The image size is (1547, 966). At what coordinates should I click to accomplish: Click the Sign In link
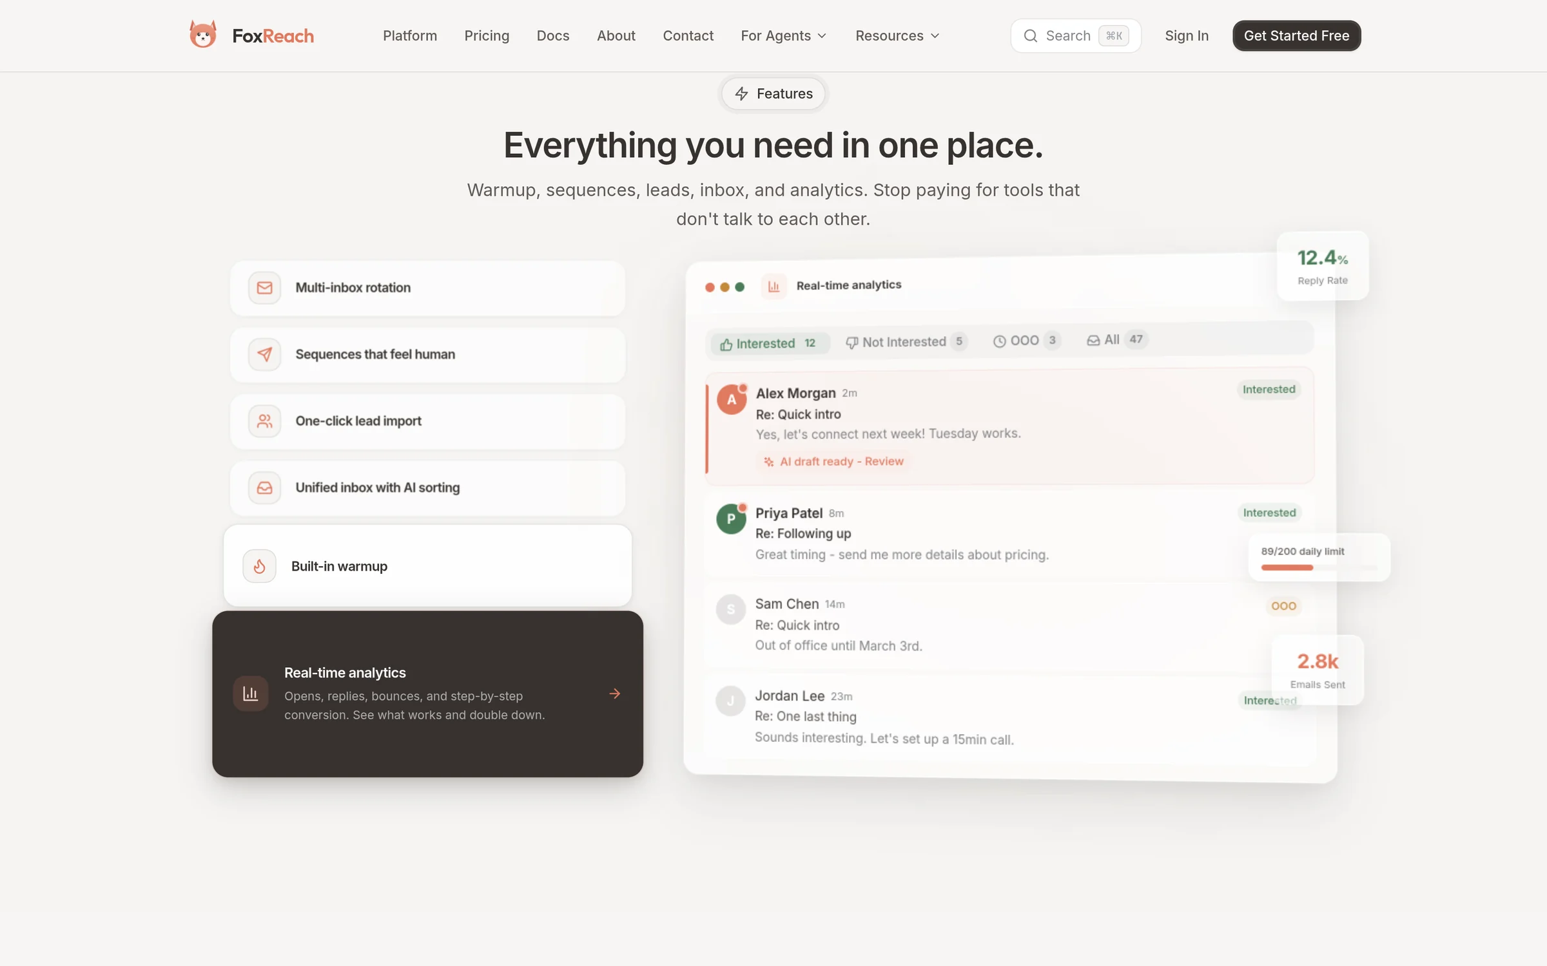coord(1187,36)
